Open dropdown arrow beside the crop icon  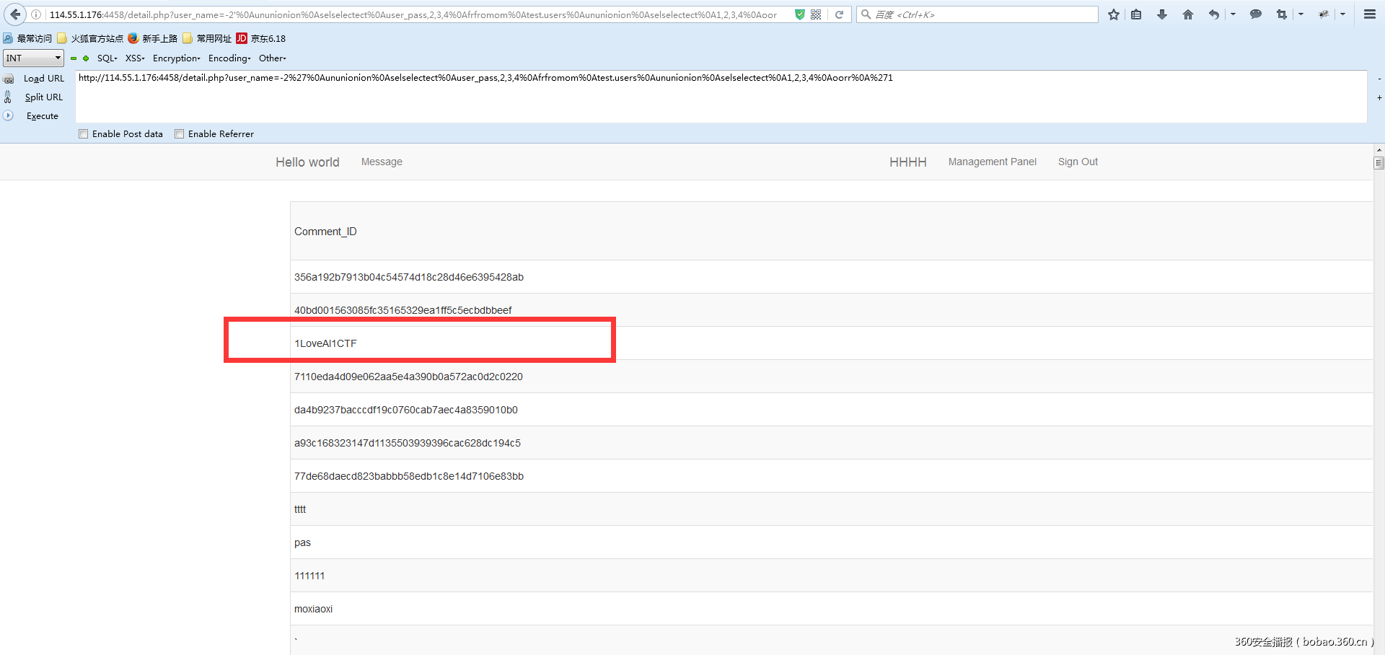point(1301,14)
